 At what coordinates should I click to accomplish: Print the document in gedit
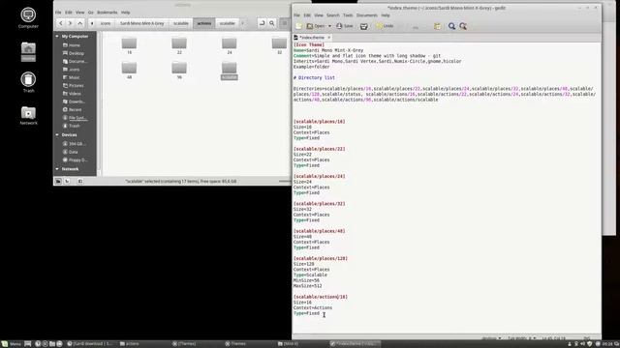(364, 26)
